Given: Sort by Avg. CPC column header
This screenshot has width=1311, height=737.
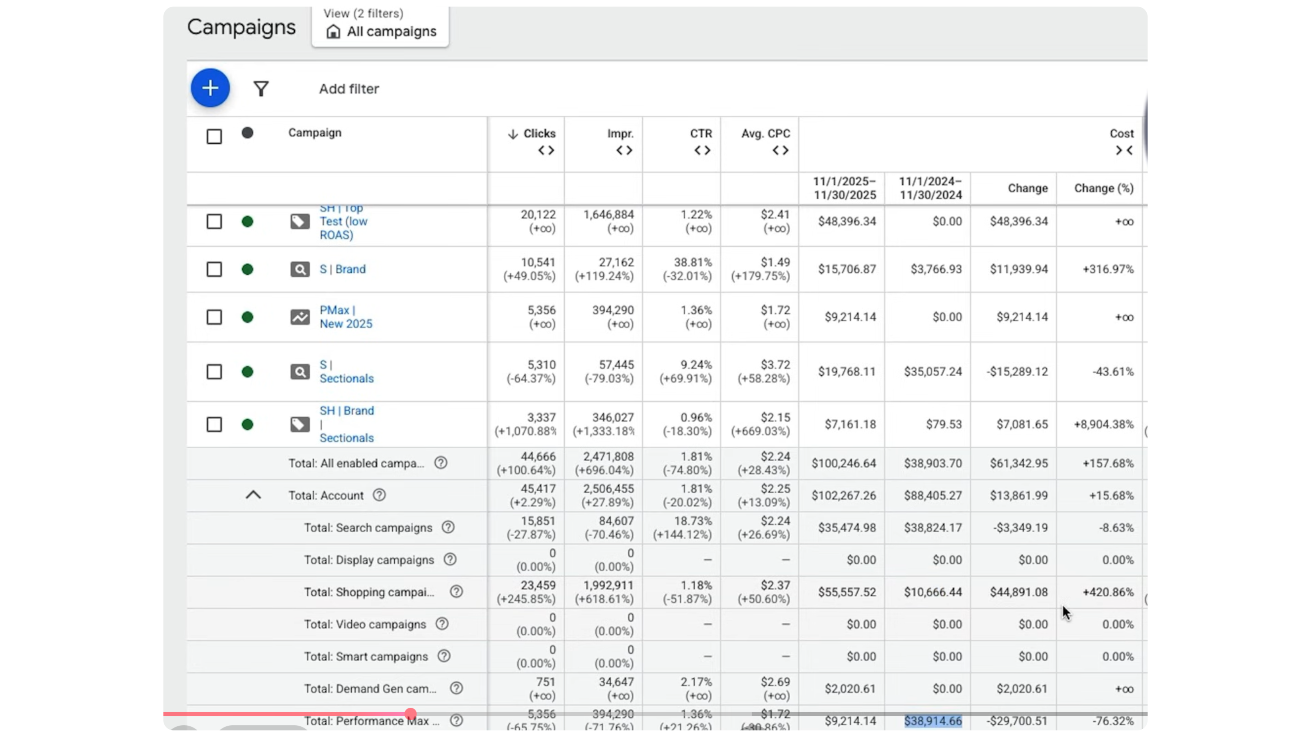Looking at the screenshot, I should (x=765, y=134).
